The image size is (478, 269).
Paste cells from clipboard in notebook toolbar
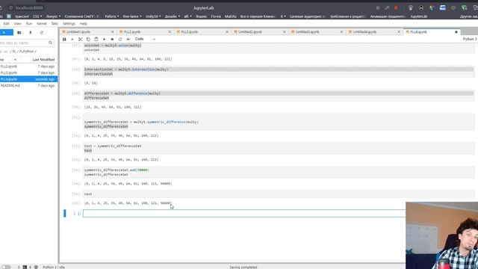coord(96,40)
